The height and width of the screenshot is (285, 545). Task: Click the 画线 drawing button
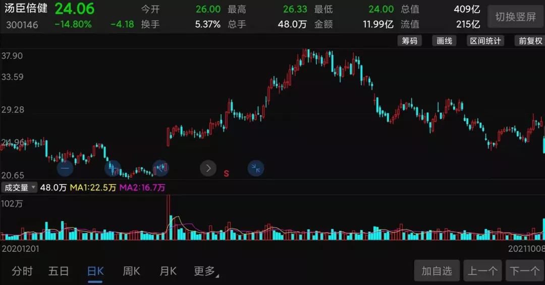point(444,41)
